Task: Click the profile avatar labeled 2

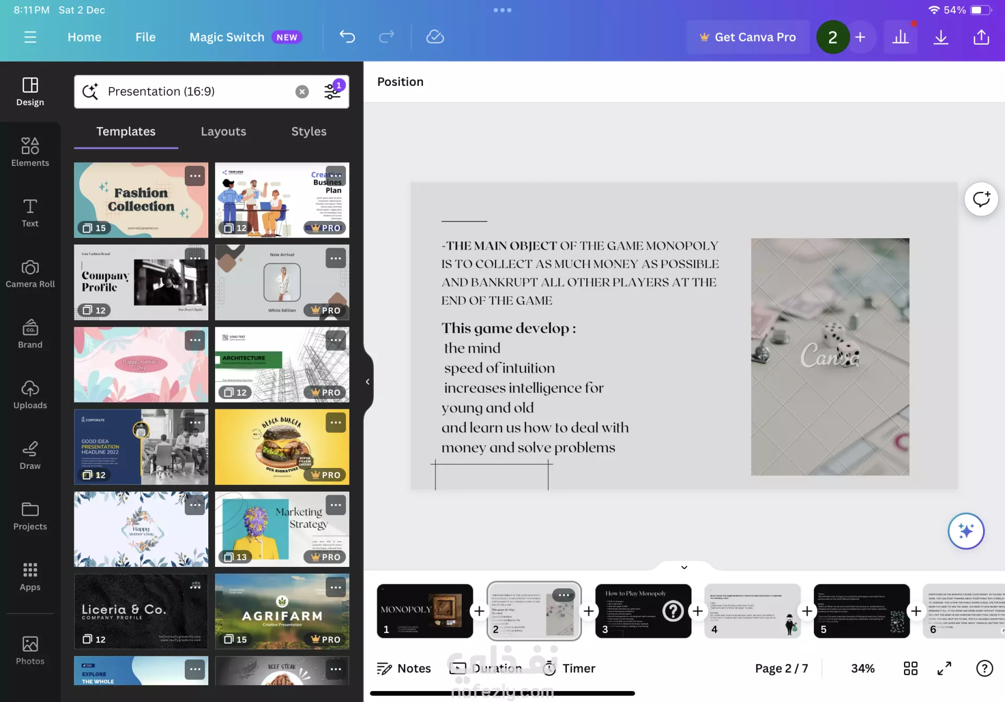Action: click(x=832, y=37)
